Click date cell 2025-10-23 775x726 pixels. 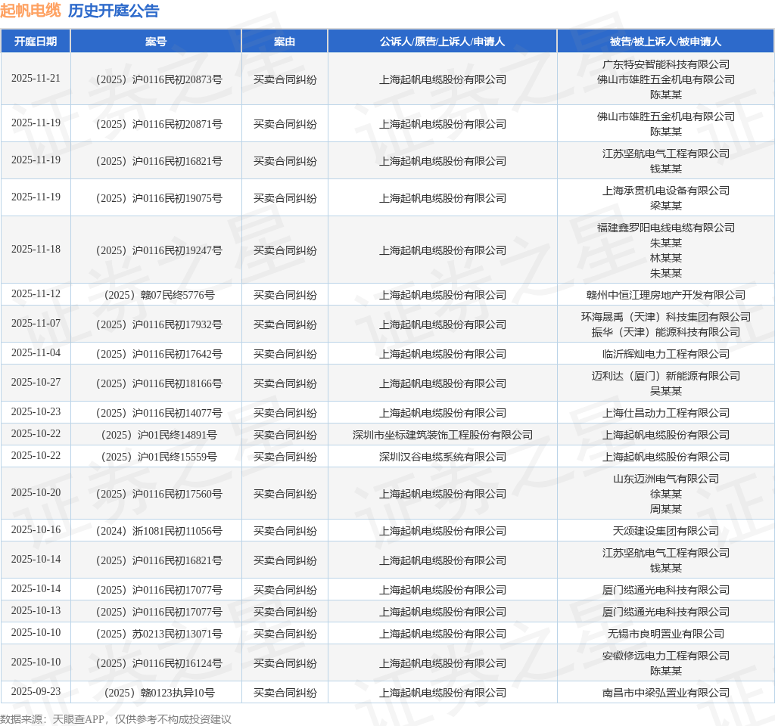pos(36,412)
